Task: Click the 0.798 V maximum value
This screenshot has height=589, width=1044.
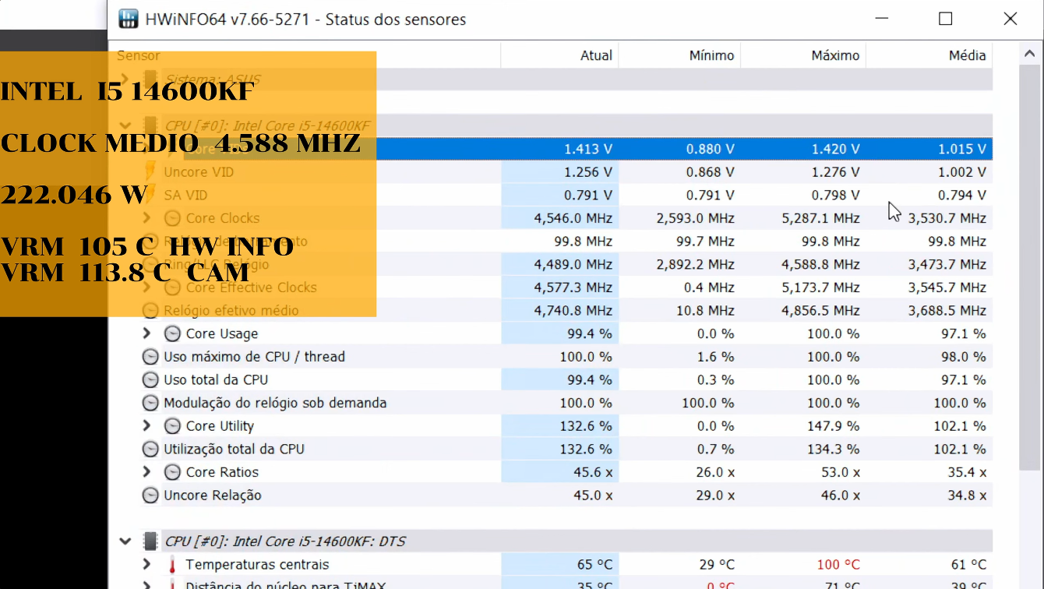Action: (836, 196)
